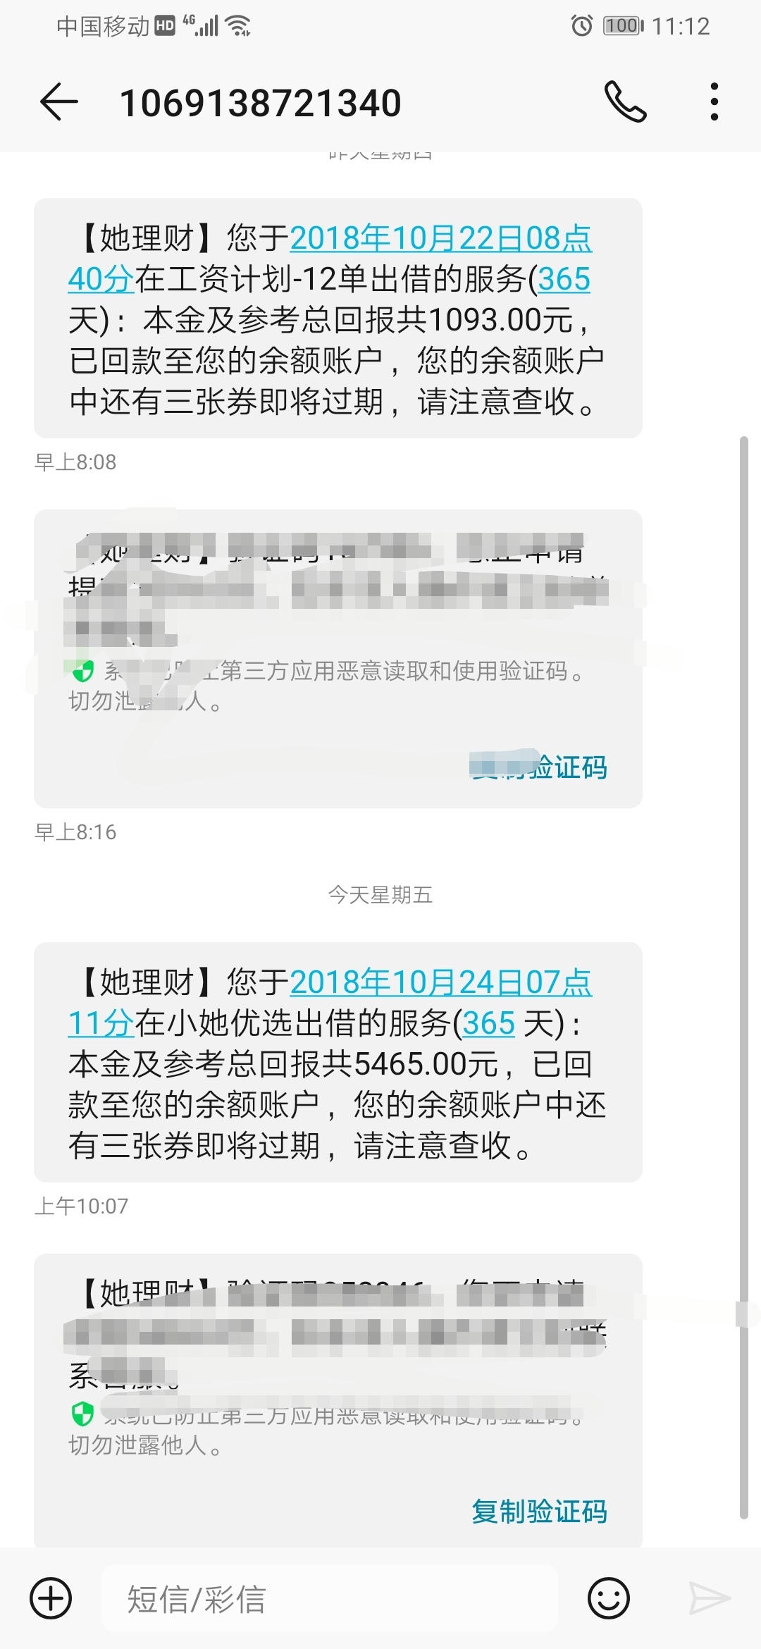Tap the send arrow icon
Screen dimensions: 761x1649
pyautogui.click(x=708, y=1598)
